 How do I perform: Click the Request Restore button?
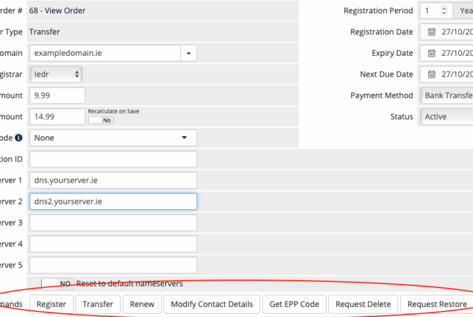coord(437,304)
